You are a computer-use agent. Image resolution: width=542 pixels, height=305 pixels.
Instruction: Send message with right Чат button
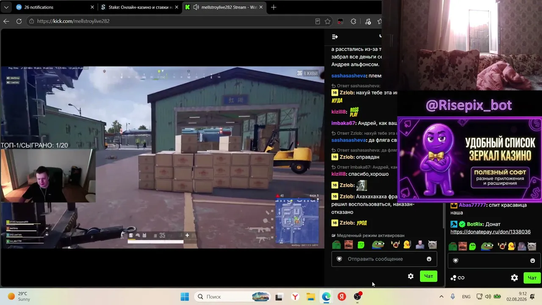[x=532, y=278]
